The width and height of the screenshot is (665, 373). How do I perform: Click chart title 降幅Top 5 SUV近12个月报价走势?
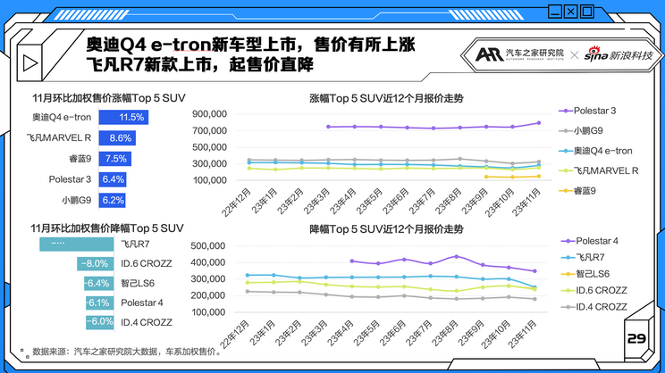click(386, 229)
